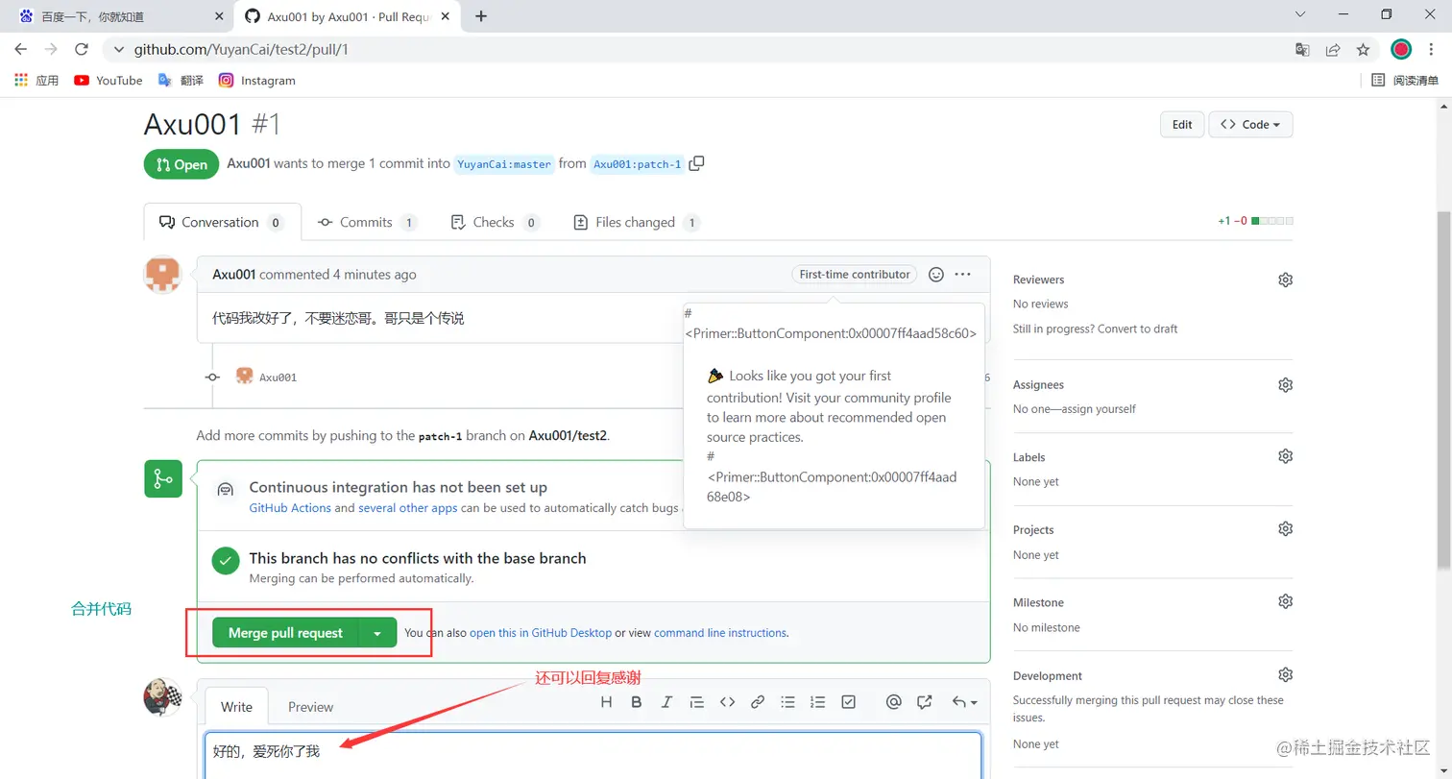Image resolution: width=1452 pixels, height=779 pixels.
Task: Open the several other apps link
Action: [x=407, y=508]
